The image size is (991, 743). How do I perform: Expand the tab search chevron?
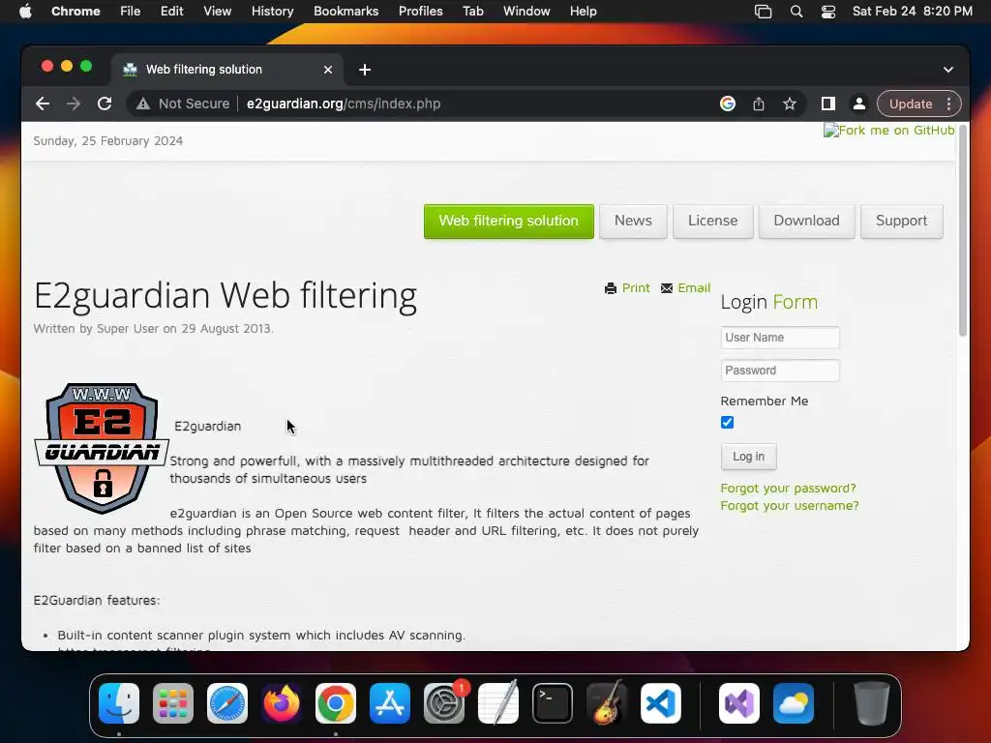click(948, 70)
